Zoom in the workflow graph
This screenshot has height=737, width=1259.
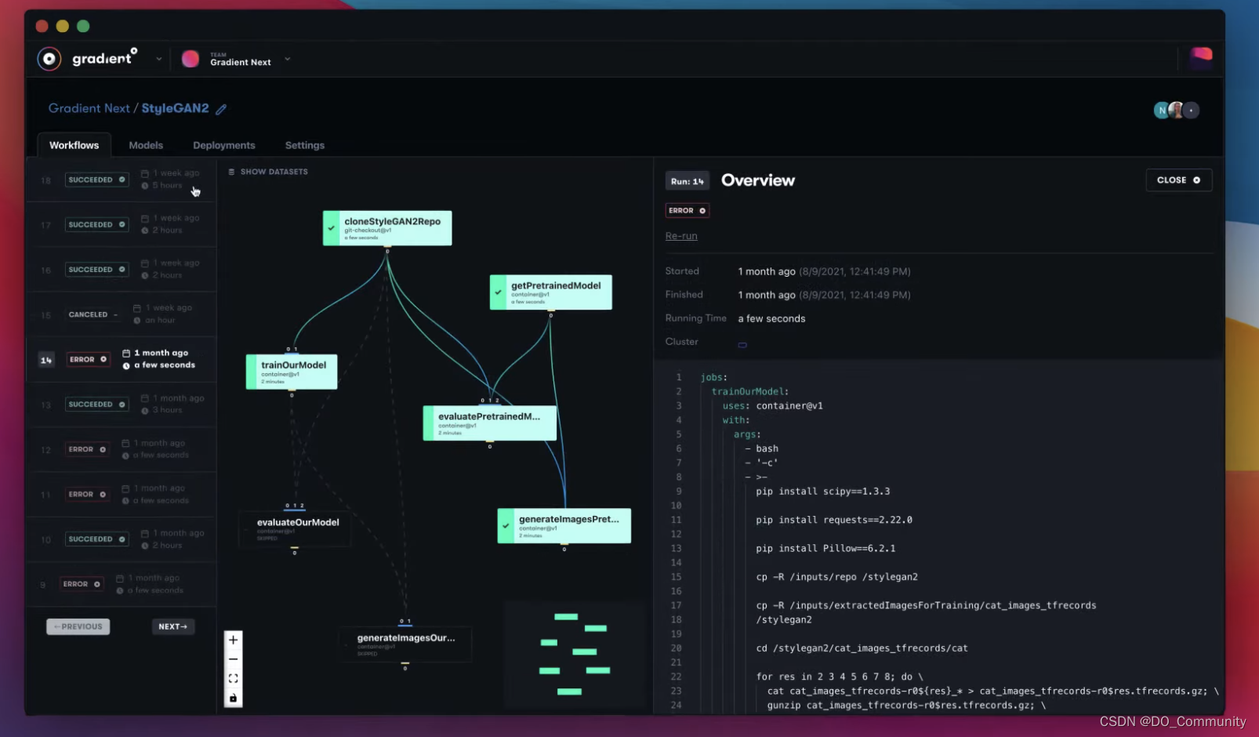(233, 640)
